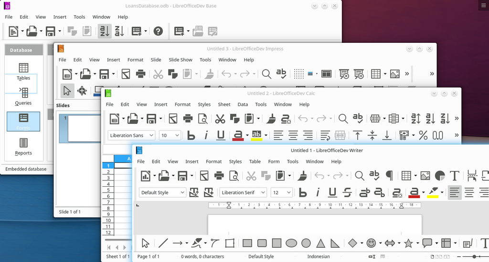The image size is (489, 262).
Task: Open the Table menu in Writer
Action: (255, 161)
